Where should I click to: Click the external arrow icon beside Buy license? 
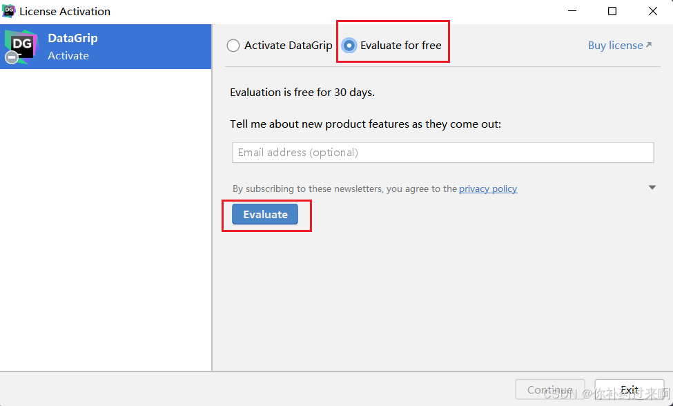tap(649, 45)
